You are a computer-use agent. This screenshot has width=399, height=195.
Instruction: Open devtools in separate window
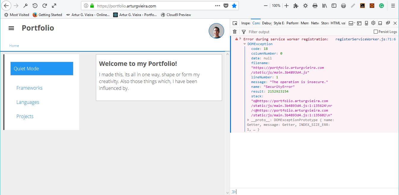tap(388, 23)
